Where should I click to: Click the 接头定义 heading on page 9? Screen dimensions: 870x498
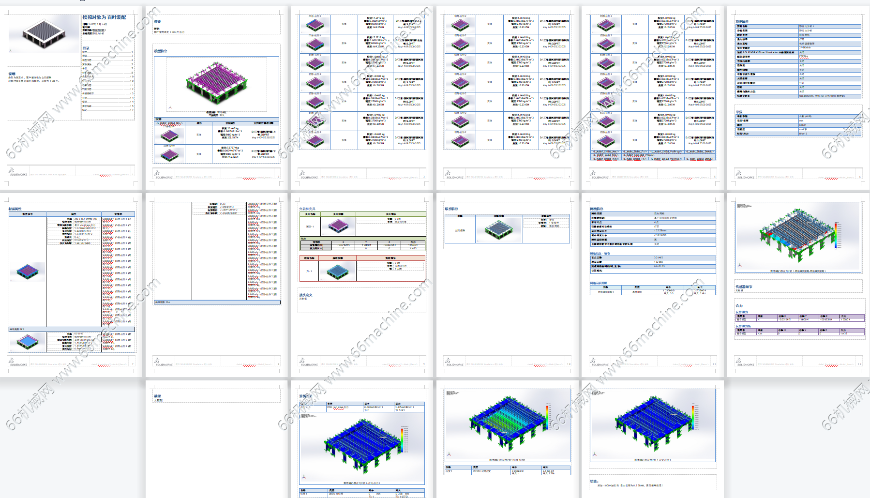[x=306, y=295]
